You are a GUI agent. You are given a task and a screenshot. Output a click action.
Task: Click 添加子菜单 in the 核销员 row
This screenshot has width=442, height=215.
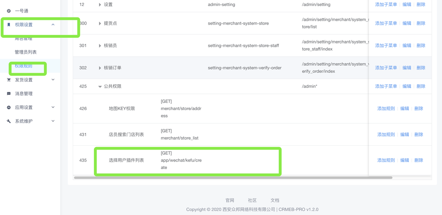(386, 46)
